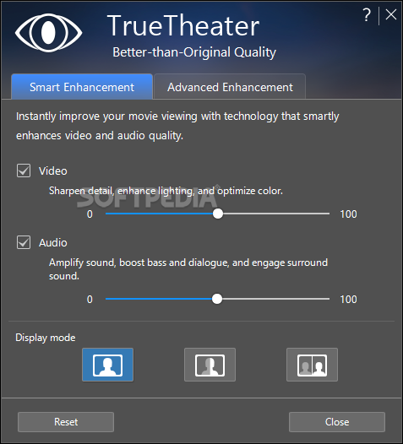Image resolution: width=403 pixels, height=444 pixels.
Task: Select the split side-by-side display mode icon
Action: tap(312, 365)
